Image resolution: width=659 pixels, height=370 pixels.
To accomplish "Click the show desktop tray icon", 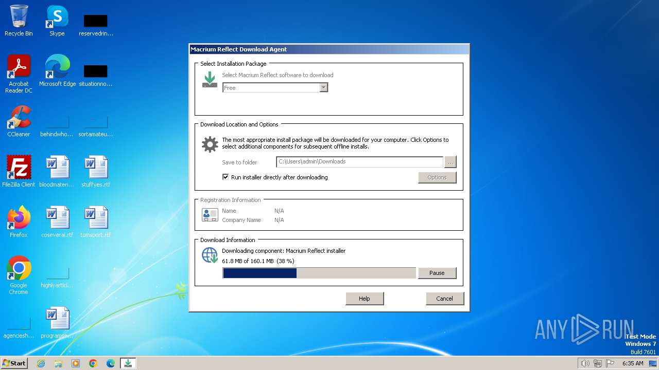I will pyautogui.click(x=653, y=363).
